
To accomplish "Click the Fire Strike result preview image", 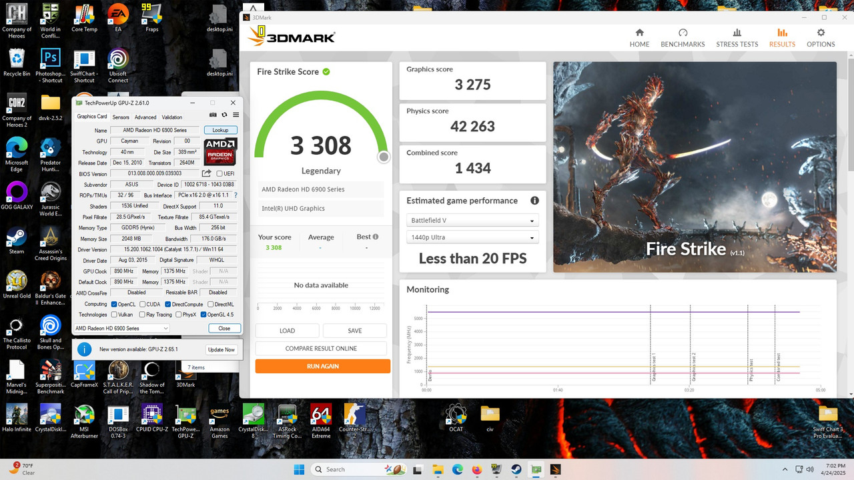I will [695, 167].
